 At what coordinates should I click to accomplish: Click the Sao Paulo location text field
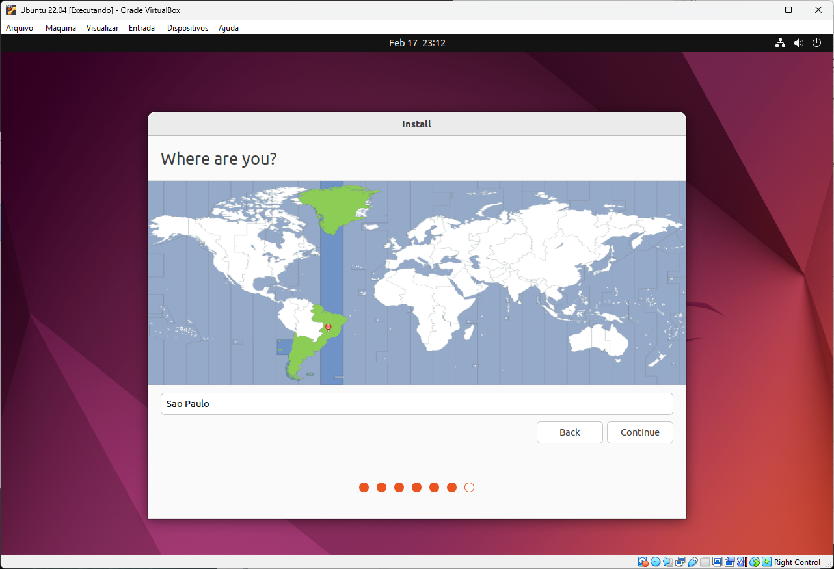click(416, 404)
